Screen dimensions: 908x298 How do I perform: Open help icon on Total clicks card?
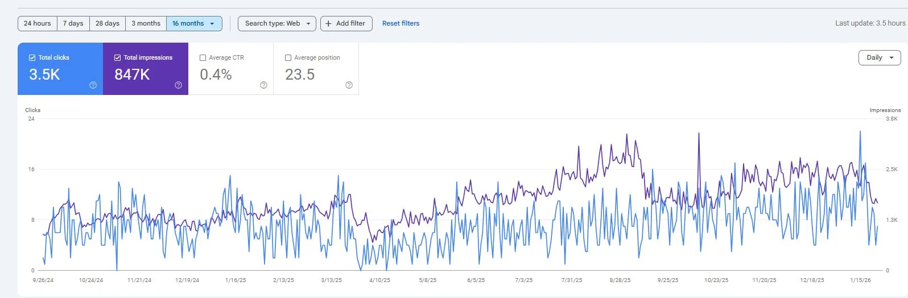93,85
